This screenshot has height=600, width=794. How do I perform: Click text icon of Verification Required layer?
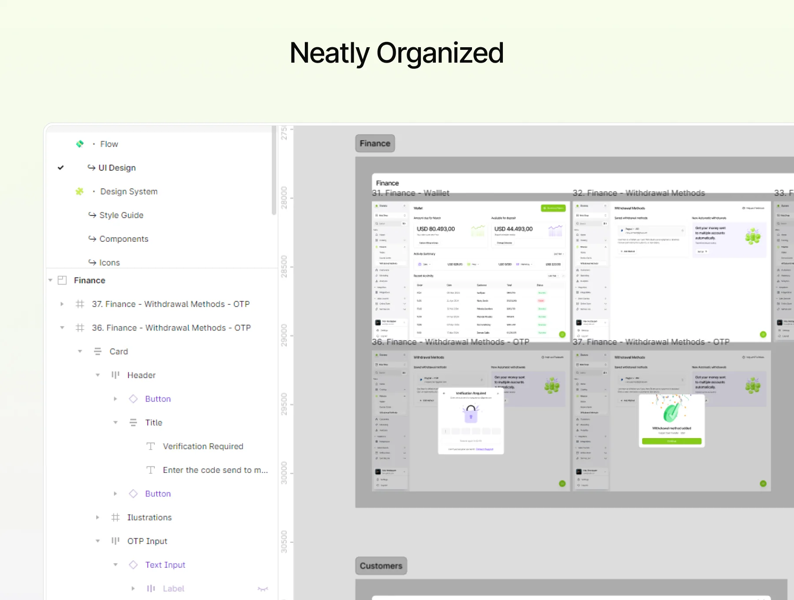pos(150,446)
